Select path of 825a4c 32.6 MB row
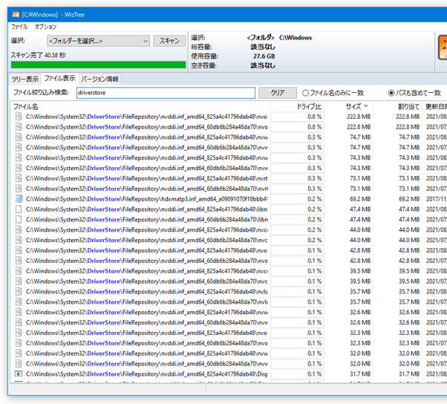Image resolution: width=447 pixels, height=404 pixels. [147, 312]
